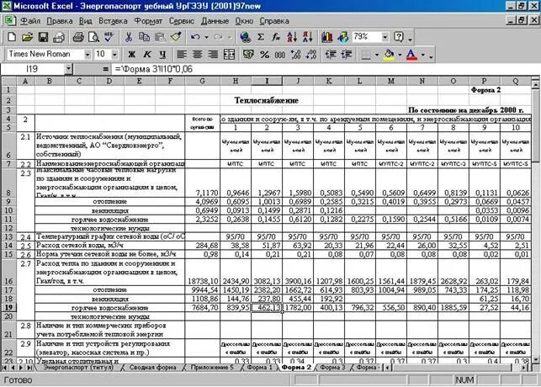
Task: Expand the Borders dropdown arrow
Action: click(x=377, y=55)
